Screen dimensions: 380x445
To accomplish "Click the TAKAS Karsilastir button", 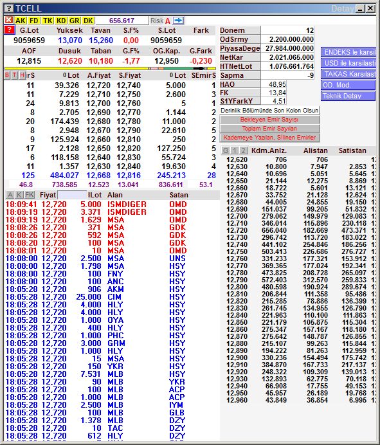I will pyautogui.click(x=348, y=74).
